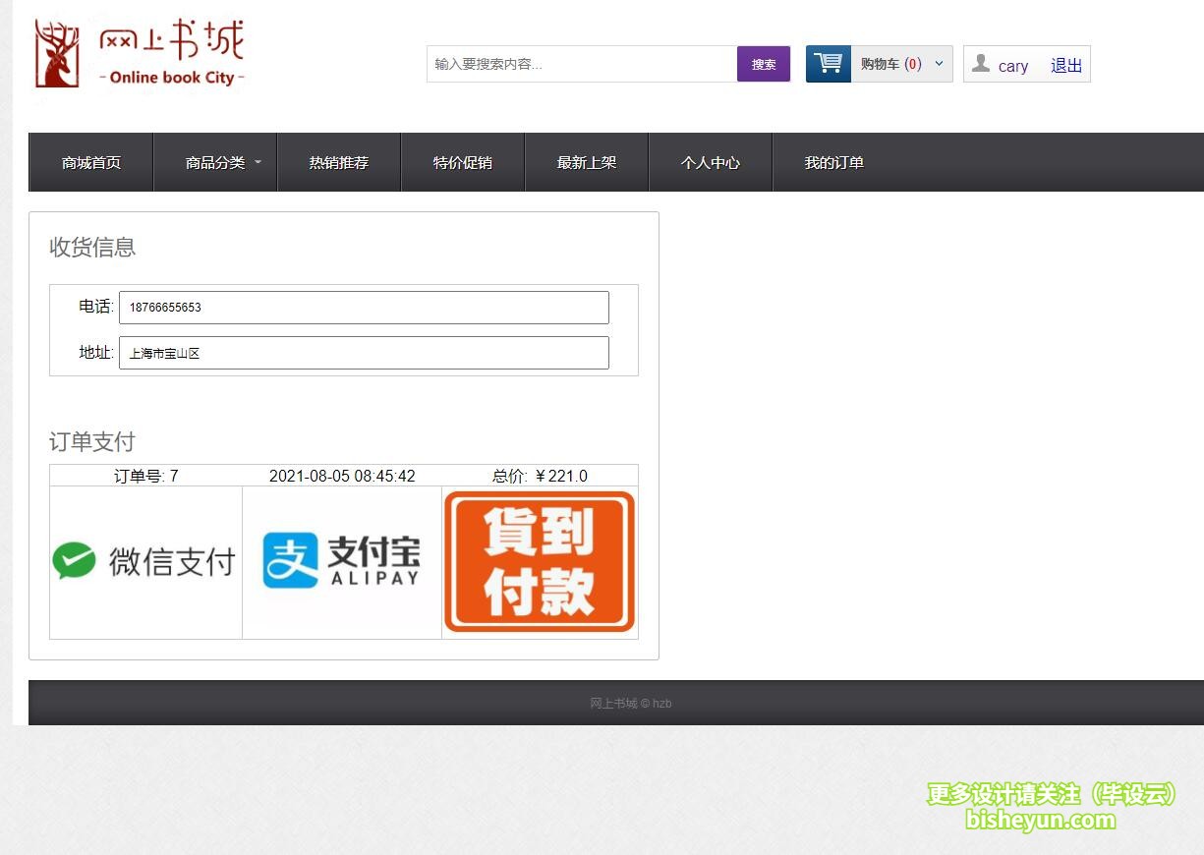Click the 地址 address field
The width and height of the screenshot is (1204, 855).
pos(364,353)
